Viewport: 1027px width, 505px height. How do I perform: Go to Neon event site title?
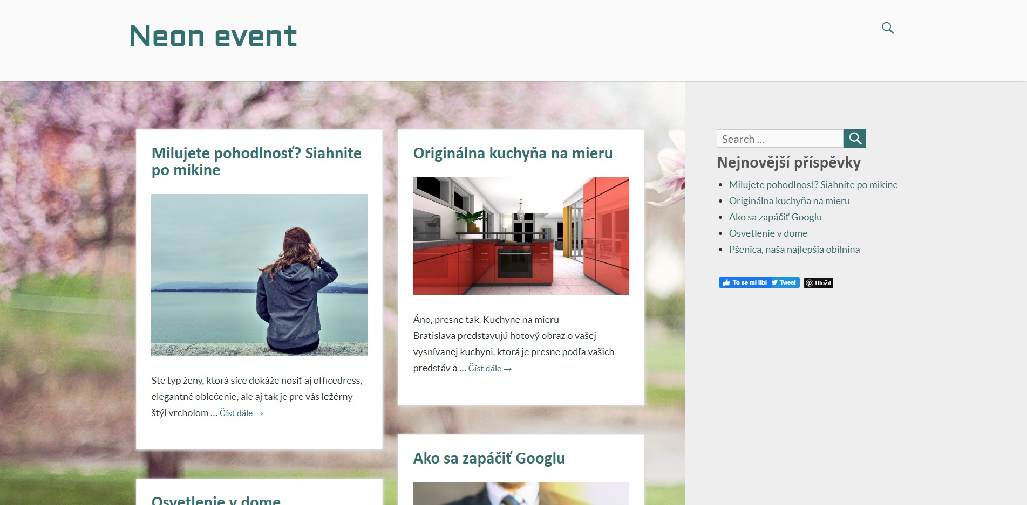tap(213, 36)
